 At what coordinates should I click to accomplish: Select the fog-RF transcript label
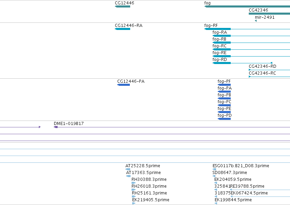(211, 26)
